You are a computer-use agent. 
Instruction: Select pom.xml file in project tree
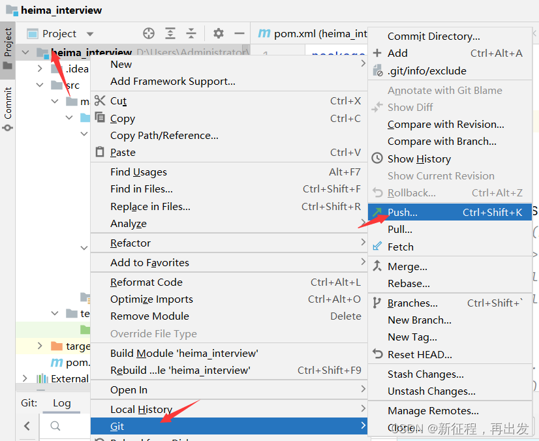tap(70, 362)
